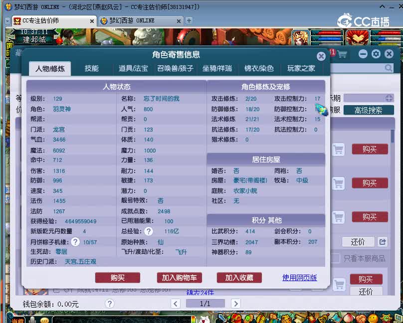Click character name 忘了时间的我

(162, 99)
